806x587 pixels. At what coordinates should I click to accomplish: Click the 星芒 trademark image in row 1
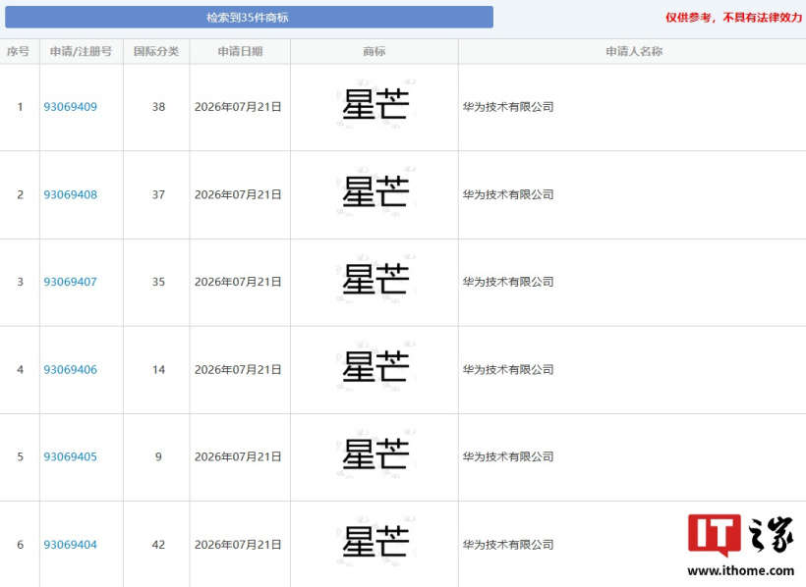coord(375,104)
